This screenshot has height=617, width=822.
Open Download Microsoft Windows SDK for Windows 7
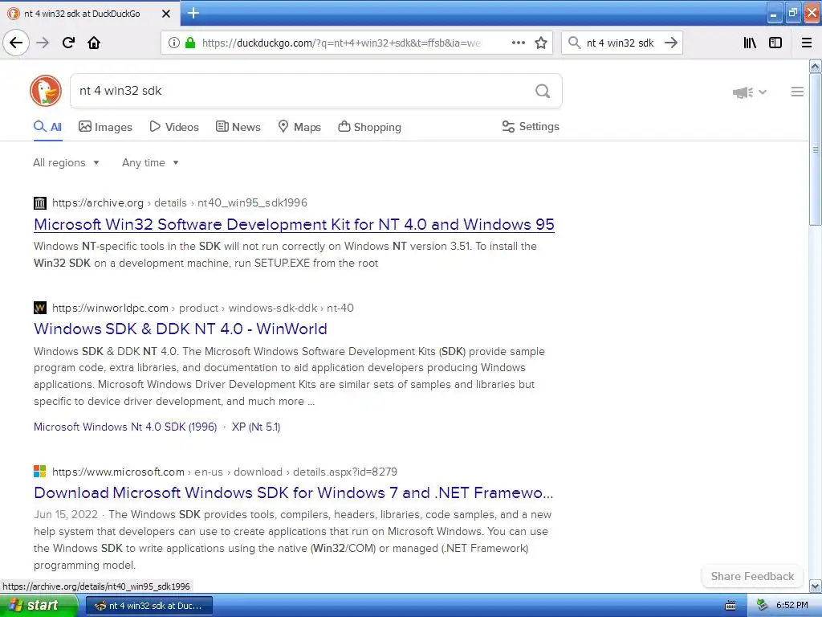pos(294,492)
